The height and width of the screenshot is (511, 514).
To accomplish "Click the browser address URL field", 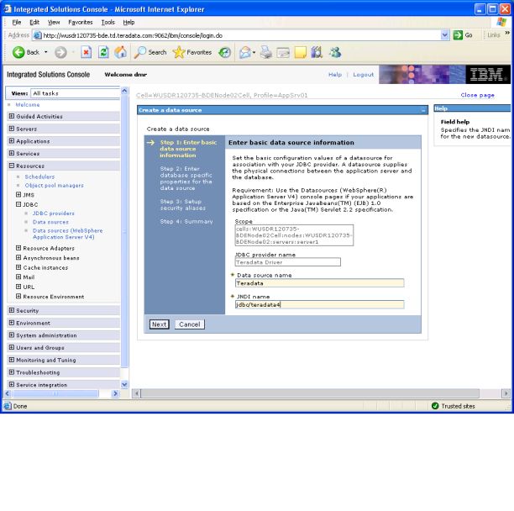I will 241,35.
